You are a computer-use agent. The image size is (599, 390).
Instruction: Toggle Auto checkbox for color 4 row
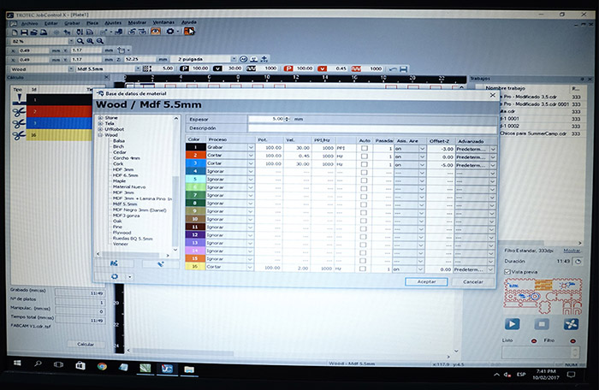point(365,172)
